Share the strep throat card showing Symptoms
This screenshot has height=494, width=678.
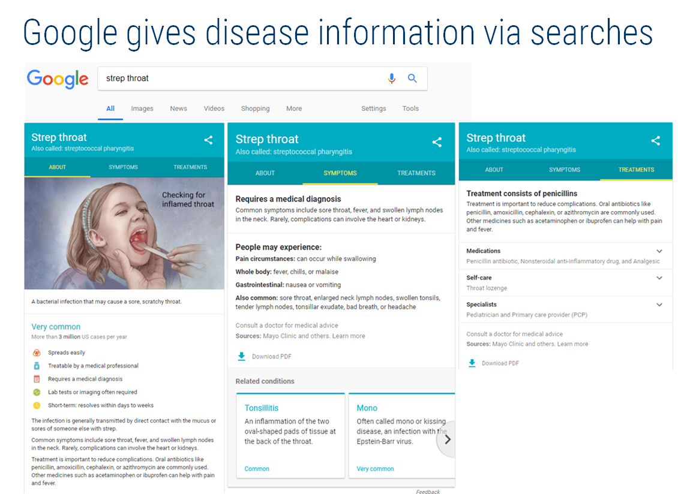[x=437, y=142]
